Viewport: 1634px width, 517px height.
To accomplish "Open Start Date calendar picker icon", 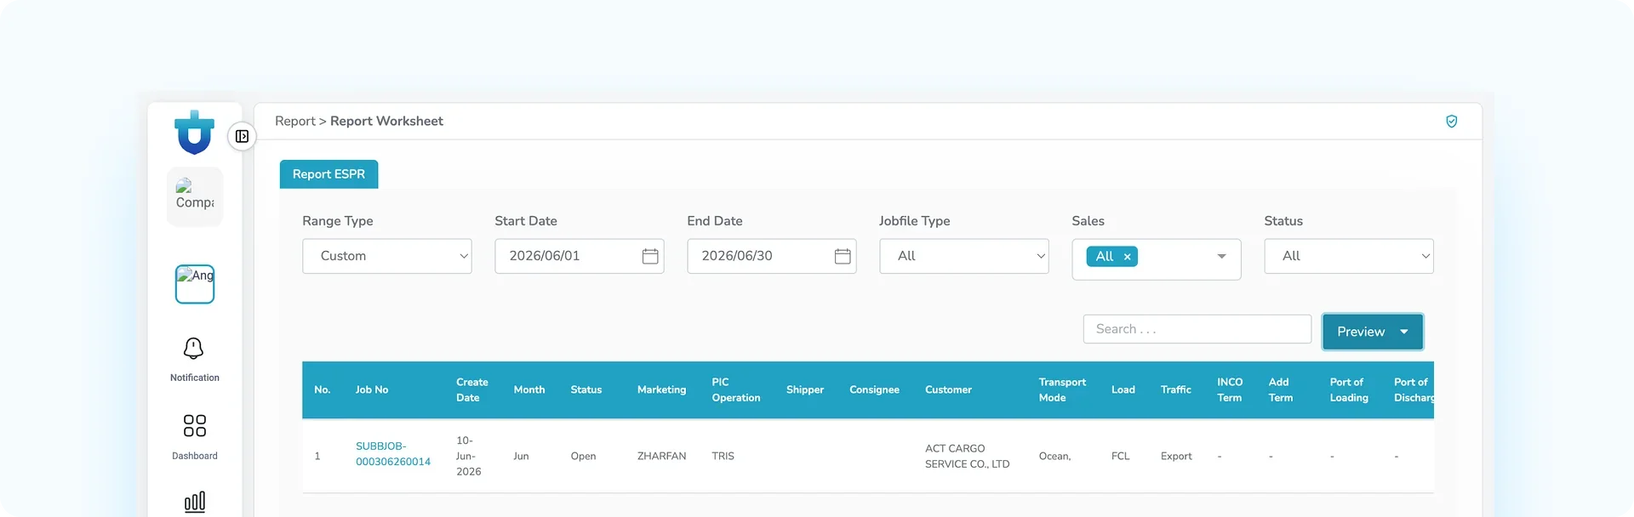I will click(650, 256).
